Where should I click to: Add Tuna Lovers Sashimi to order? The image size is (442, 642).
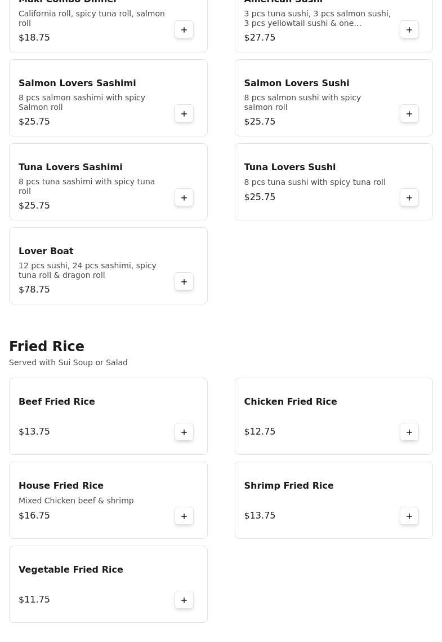(x=184, y=198)
